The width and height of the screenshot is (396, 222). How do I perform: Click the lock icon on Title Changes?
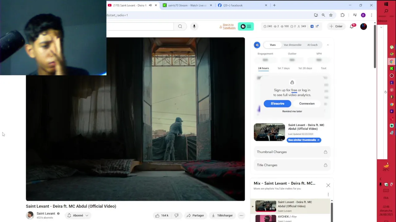(x=325, y=165)
